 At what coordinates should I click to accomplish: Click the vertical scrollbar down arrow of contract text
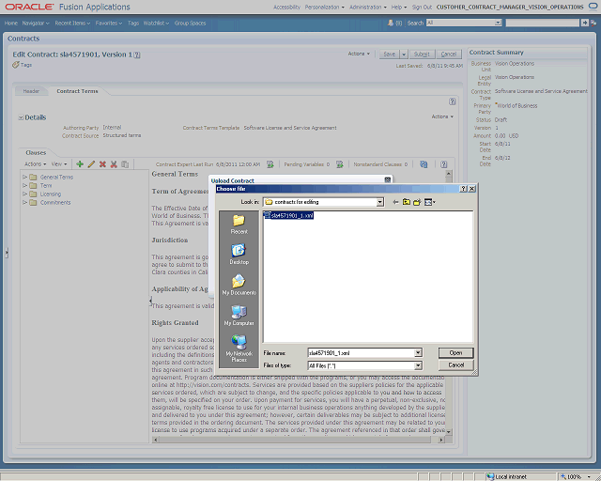point(449,432)
